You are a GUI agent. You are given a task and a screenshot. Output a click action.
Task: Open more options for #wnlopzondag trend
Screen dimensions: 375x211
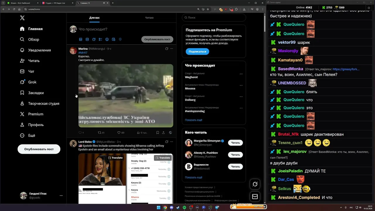click(x=241, y=108)
